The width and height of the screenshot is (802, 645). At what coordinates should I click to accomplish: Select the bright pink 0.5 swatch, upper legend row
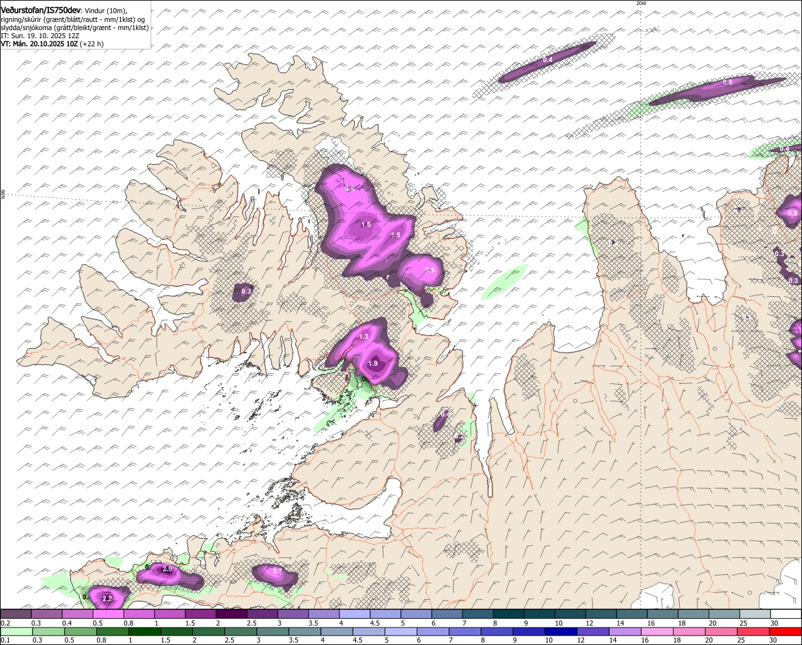coord(108,614)
